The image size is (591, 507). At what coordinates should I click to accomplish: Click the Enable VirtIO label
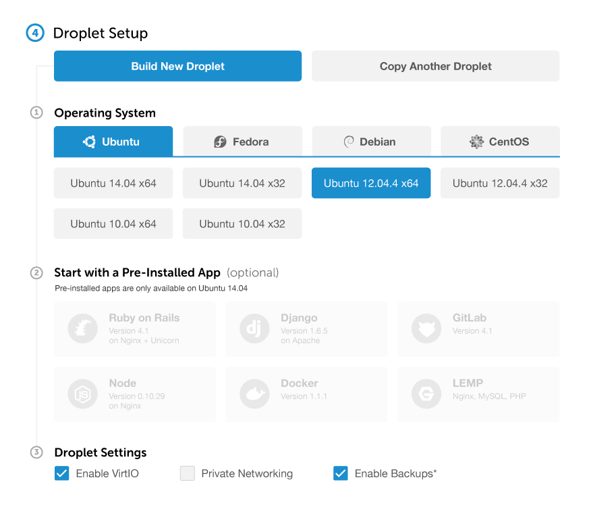click(107, 473)
